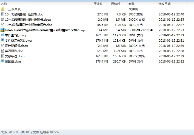Click the date 2018-06-12 22:38
Image resolution: width=194 pixels, height=135 pixels.
tap(171, 51)
